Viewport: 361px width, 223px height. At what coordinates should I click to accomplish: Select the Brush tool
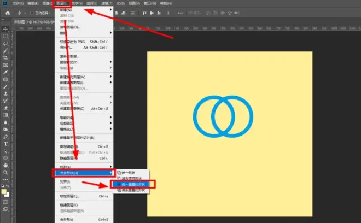[x=5, y=86]
